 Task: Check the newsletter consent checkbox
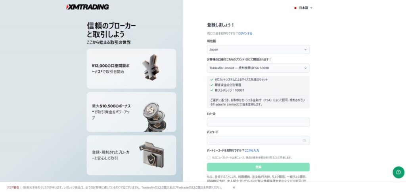[x=209, y=157]
